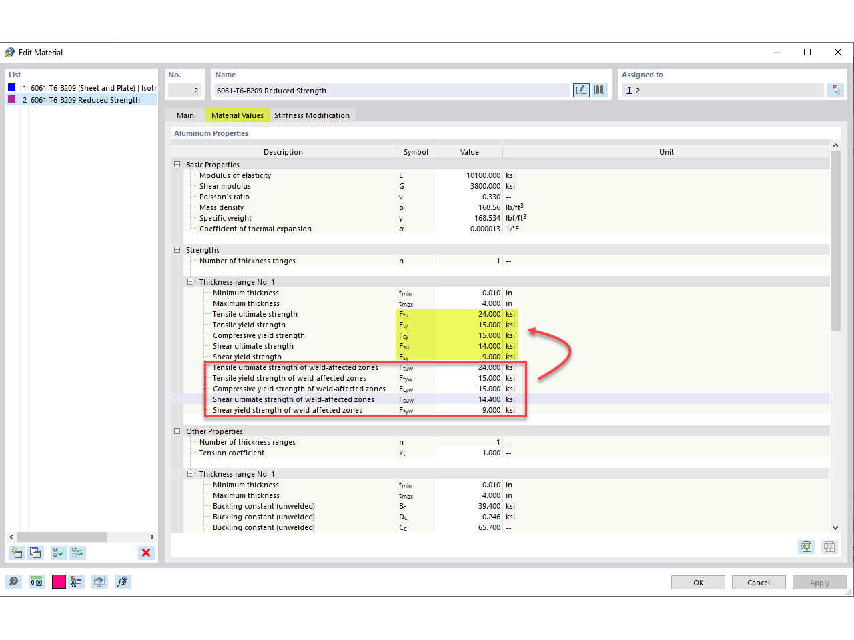Click list scrollbar left arrow
Viewport: 854px width, 640px height.
tap(11, 537)
